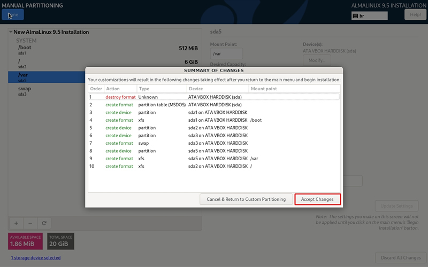Viewport: 428px width, 267px height.
Task: Click the Total Space 20 GiB box
Action: (x=60, y=241)
